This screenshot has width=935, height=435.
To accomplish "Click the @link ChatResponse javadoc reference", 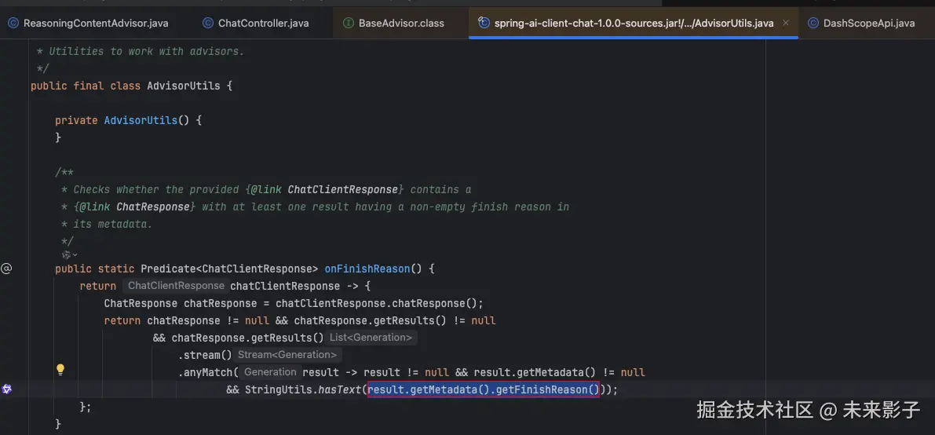I will (x=134, y=207).
